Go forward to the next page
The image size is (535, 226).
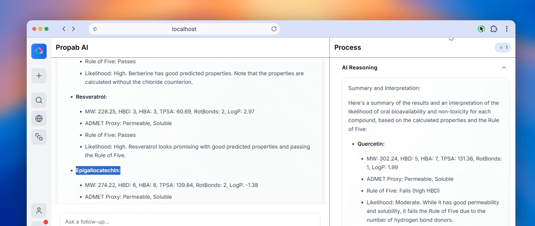click(74, 29)
